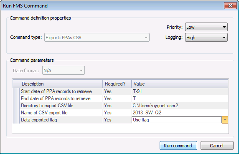
Task: Click the Yes cell for Data exported flag row
Action: (117, 120)
